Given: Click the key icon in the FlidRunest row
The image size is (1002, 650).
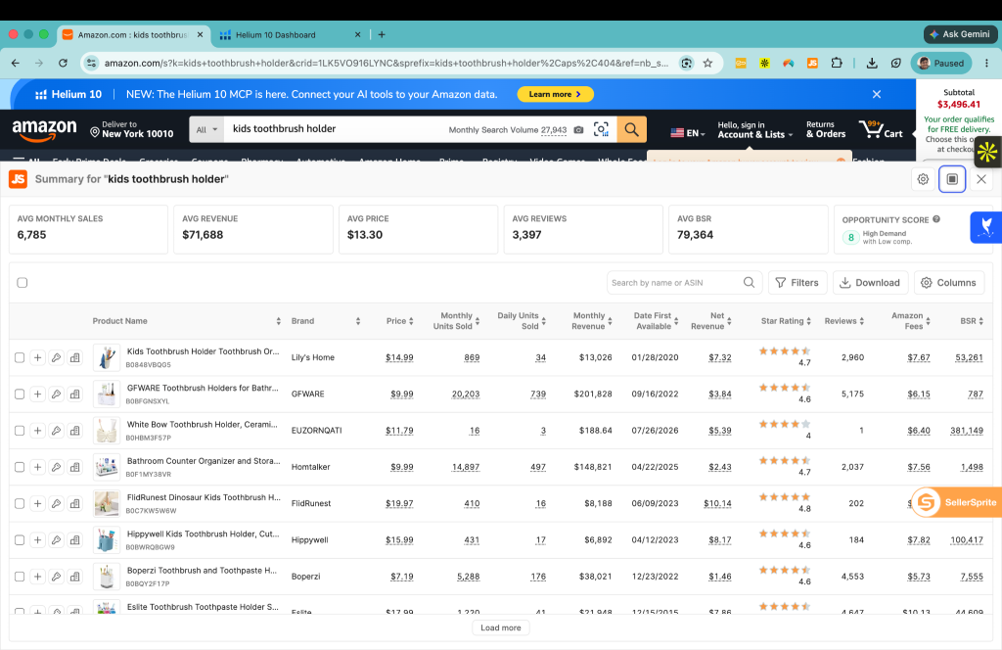Looking at the screenshot, I should [x=56, y=503].
